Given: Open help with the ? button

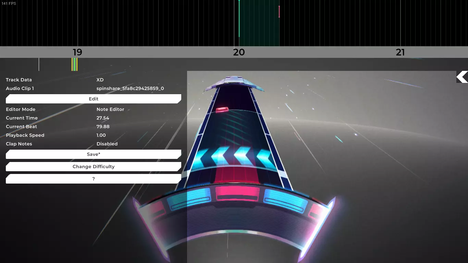Looking at the screenshot, I should [x=94, y=179].
